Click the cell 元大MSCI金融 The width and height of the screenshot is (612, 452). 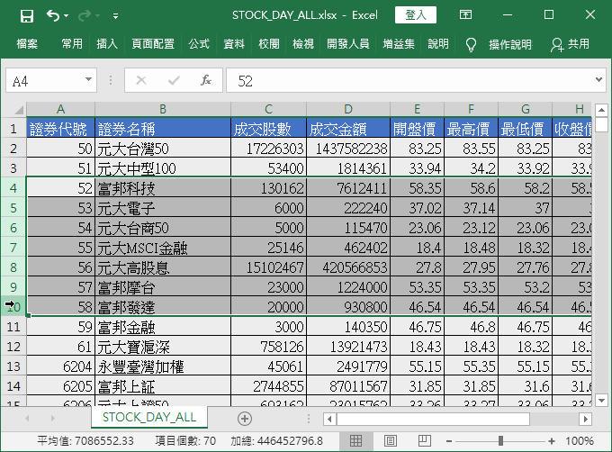[163, 248]
